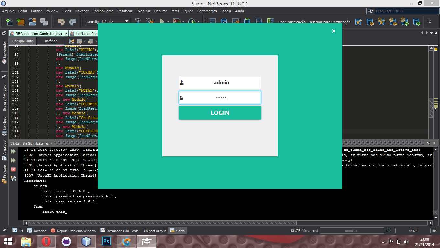Click the output horizontal scrollbar left arrow
This screenshot has height=248, width=440.
pos(26,223)
